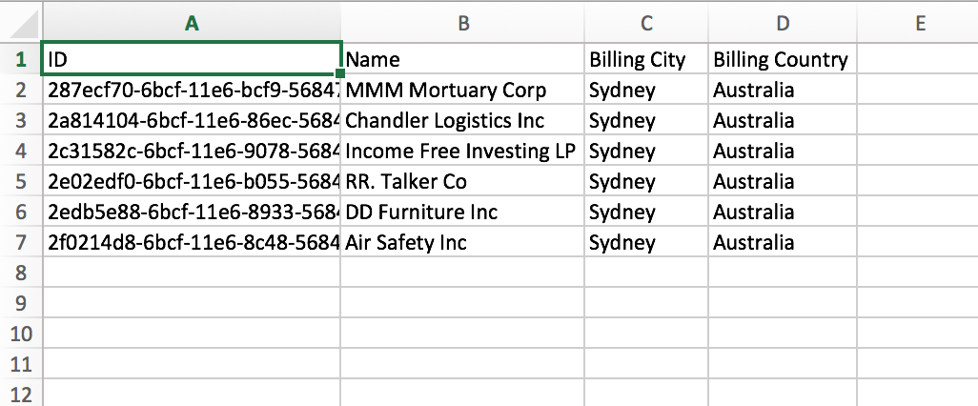This screenshot has width=978, height=406.
Task: Click the Billing Country header cell
Action: (780, 59)
